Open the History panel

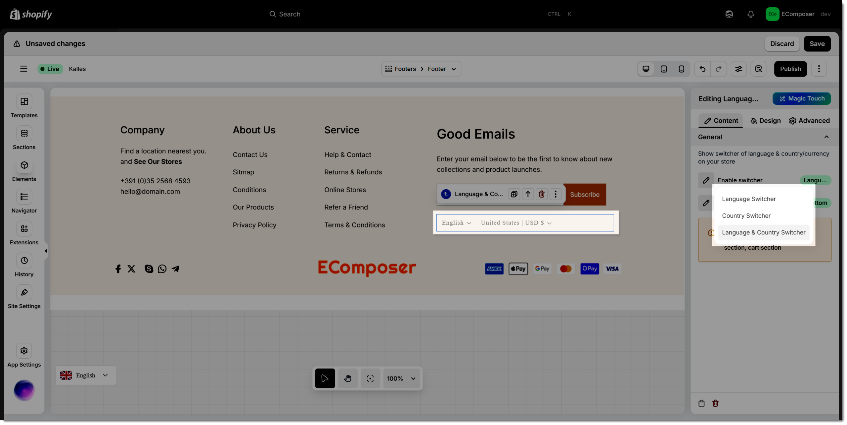point(24,261)
